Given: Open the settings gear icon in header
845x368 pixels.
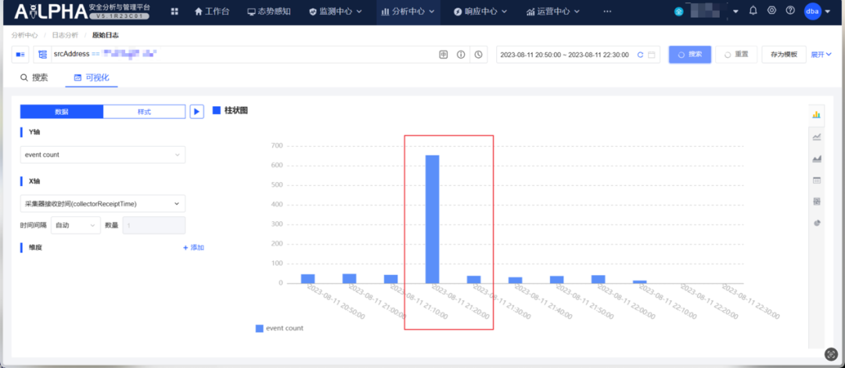Looking at the screenshot, I should (771, 11).
